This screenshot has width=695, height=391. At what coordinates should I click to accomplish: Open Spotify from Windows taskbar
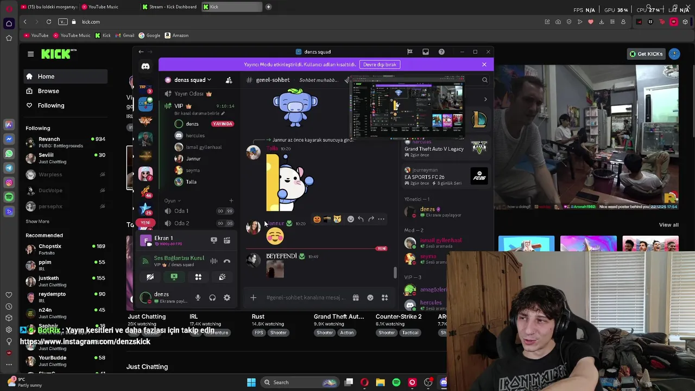coord(396,382)
